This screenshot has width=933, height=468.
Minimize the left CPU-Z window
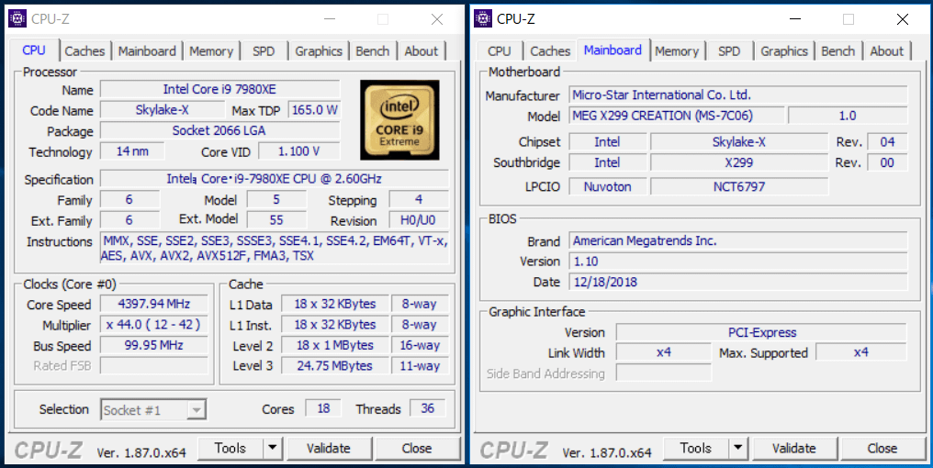(329, 19)
